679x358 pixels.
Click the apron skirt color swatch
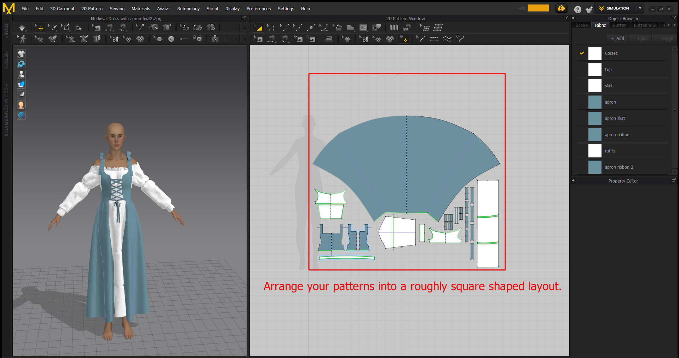coord(594,119)
